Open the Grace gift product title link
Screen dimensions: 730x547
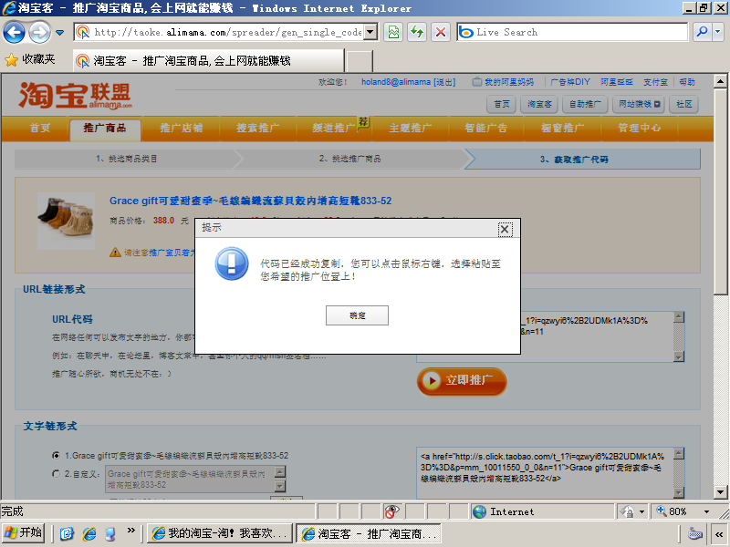tap(250, 201)
